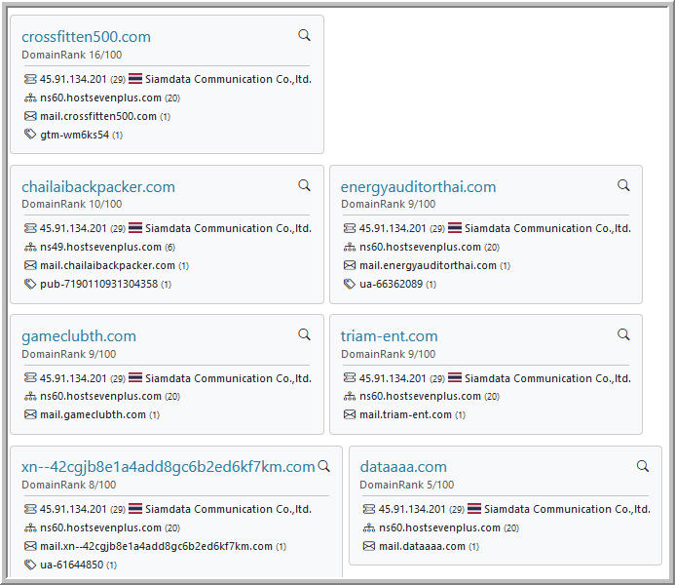Select mail.dataaaa.com mail entry

coord(422,547)
